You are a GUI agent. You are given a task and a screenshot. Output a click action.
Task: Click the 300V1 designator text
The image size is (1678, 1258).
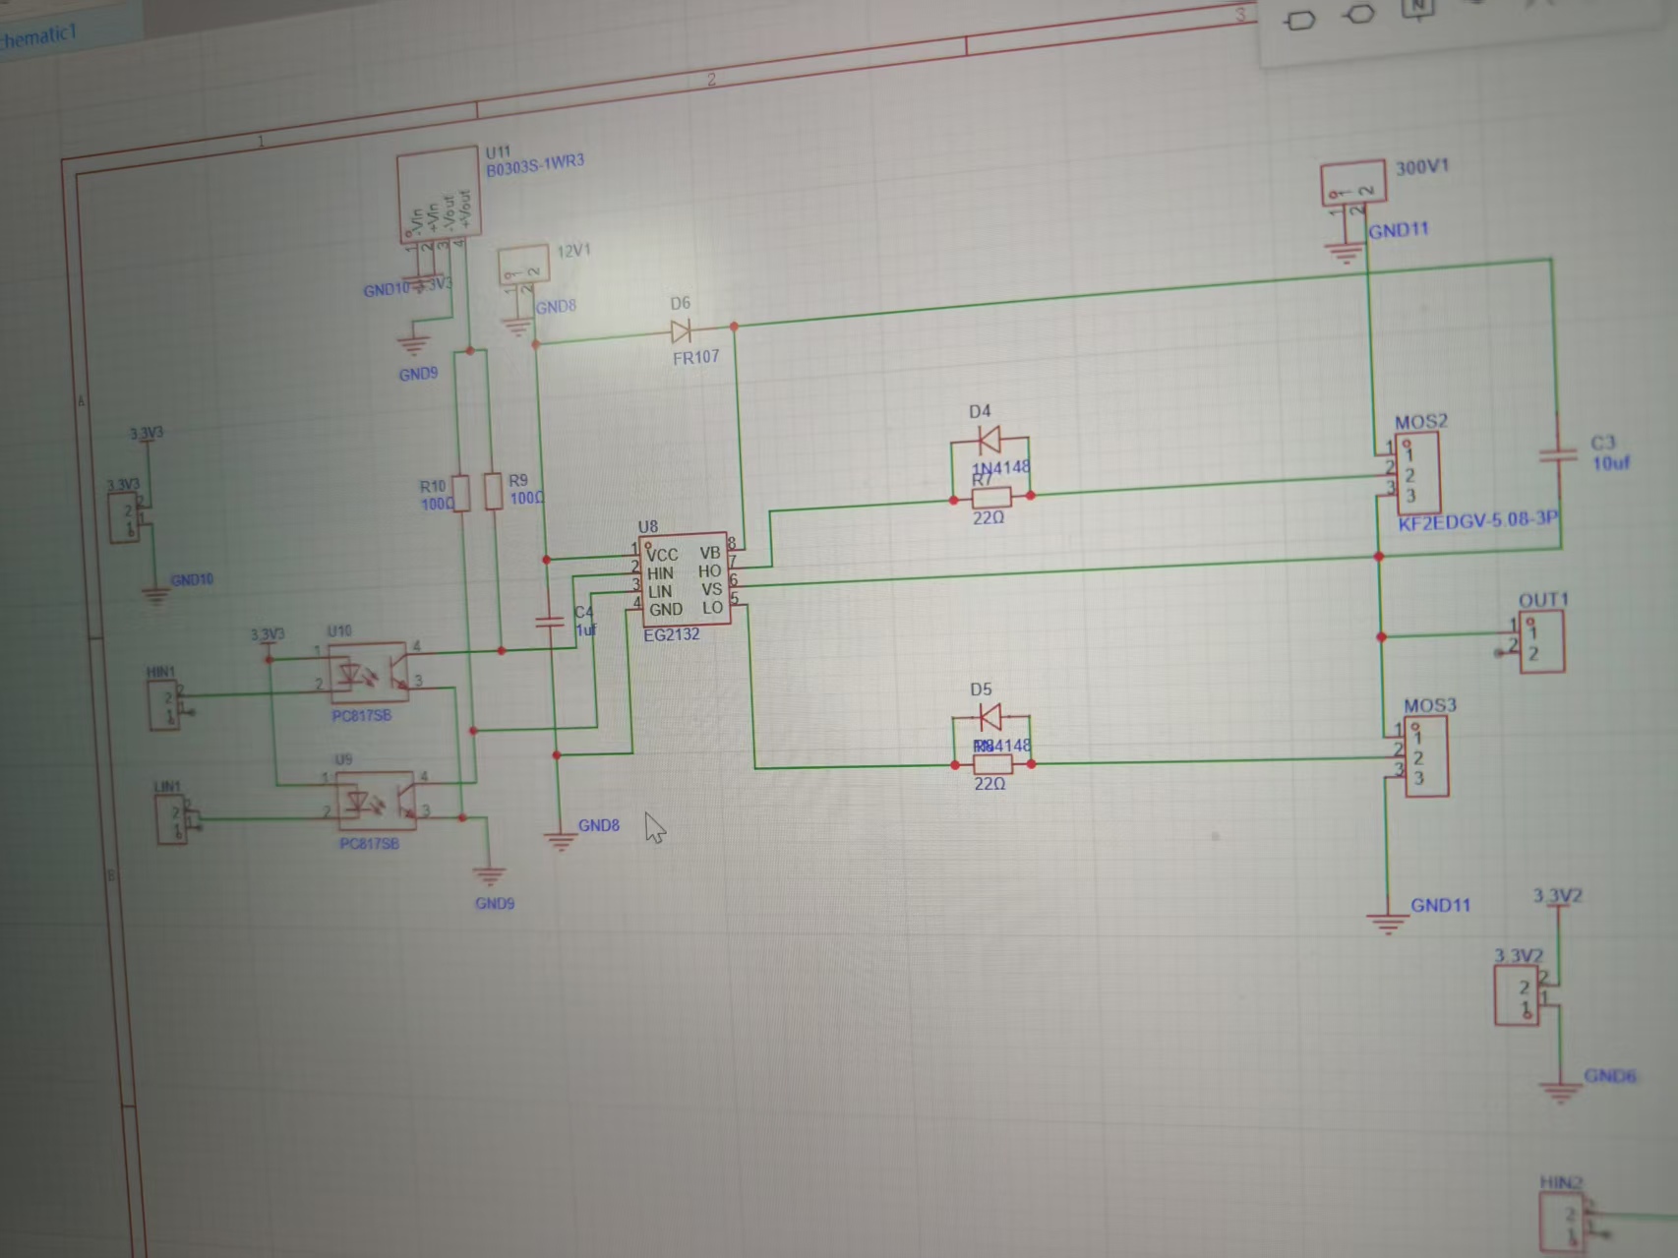1422,167
